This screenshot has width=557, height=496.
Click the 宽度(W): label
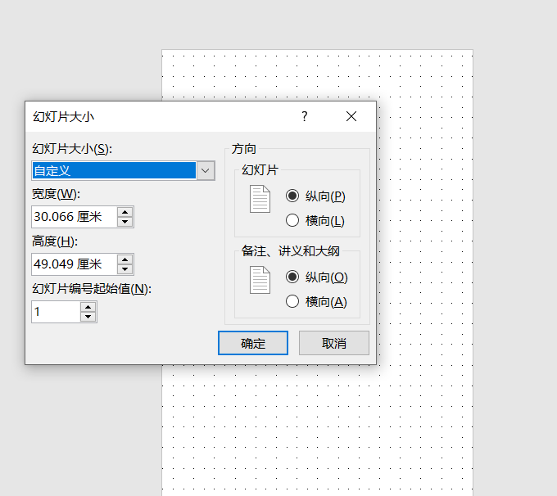coord(57,194)
